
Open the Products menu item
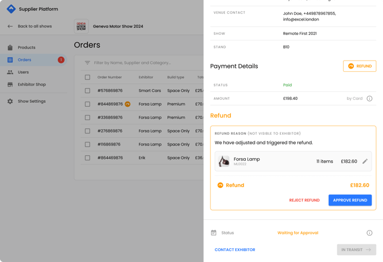tap(26, 47)
